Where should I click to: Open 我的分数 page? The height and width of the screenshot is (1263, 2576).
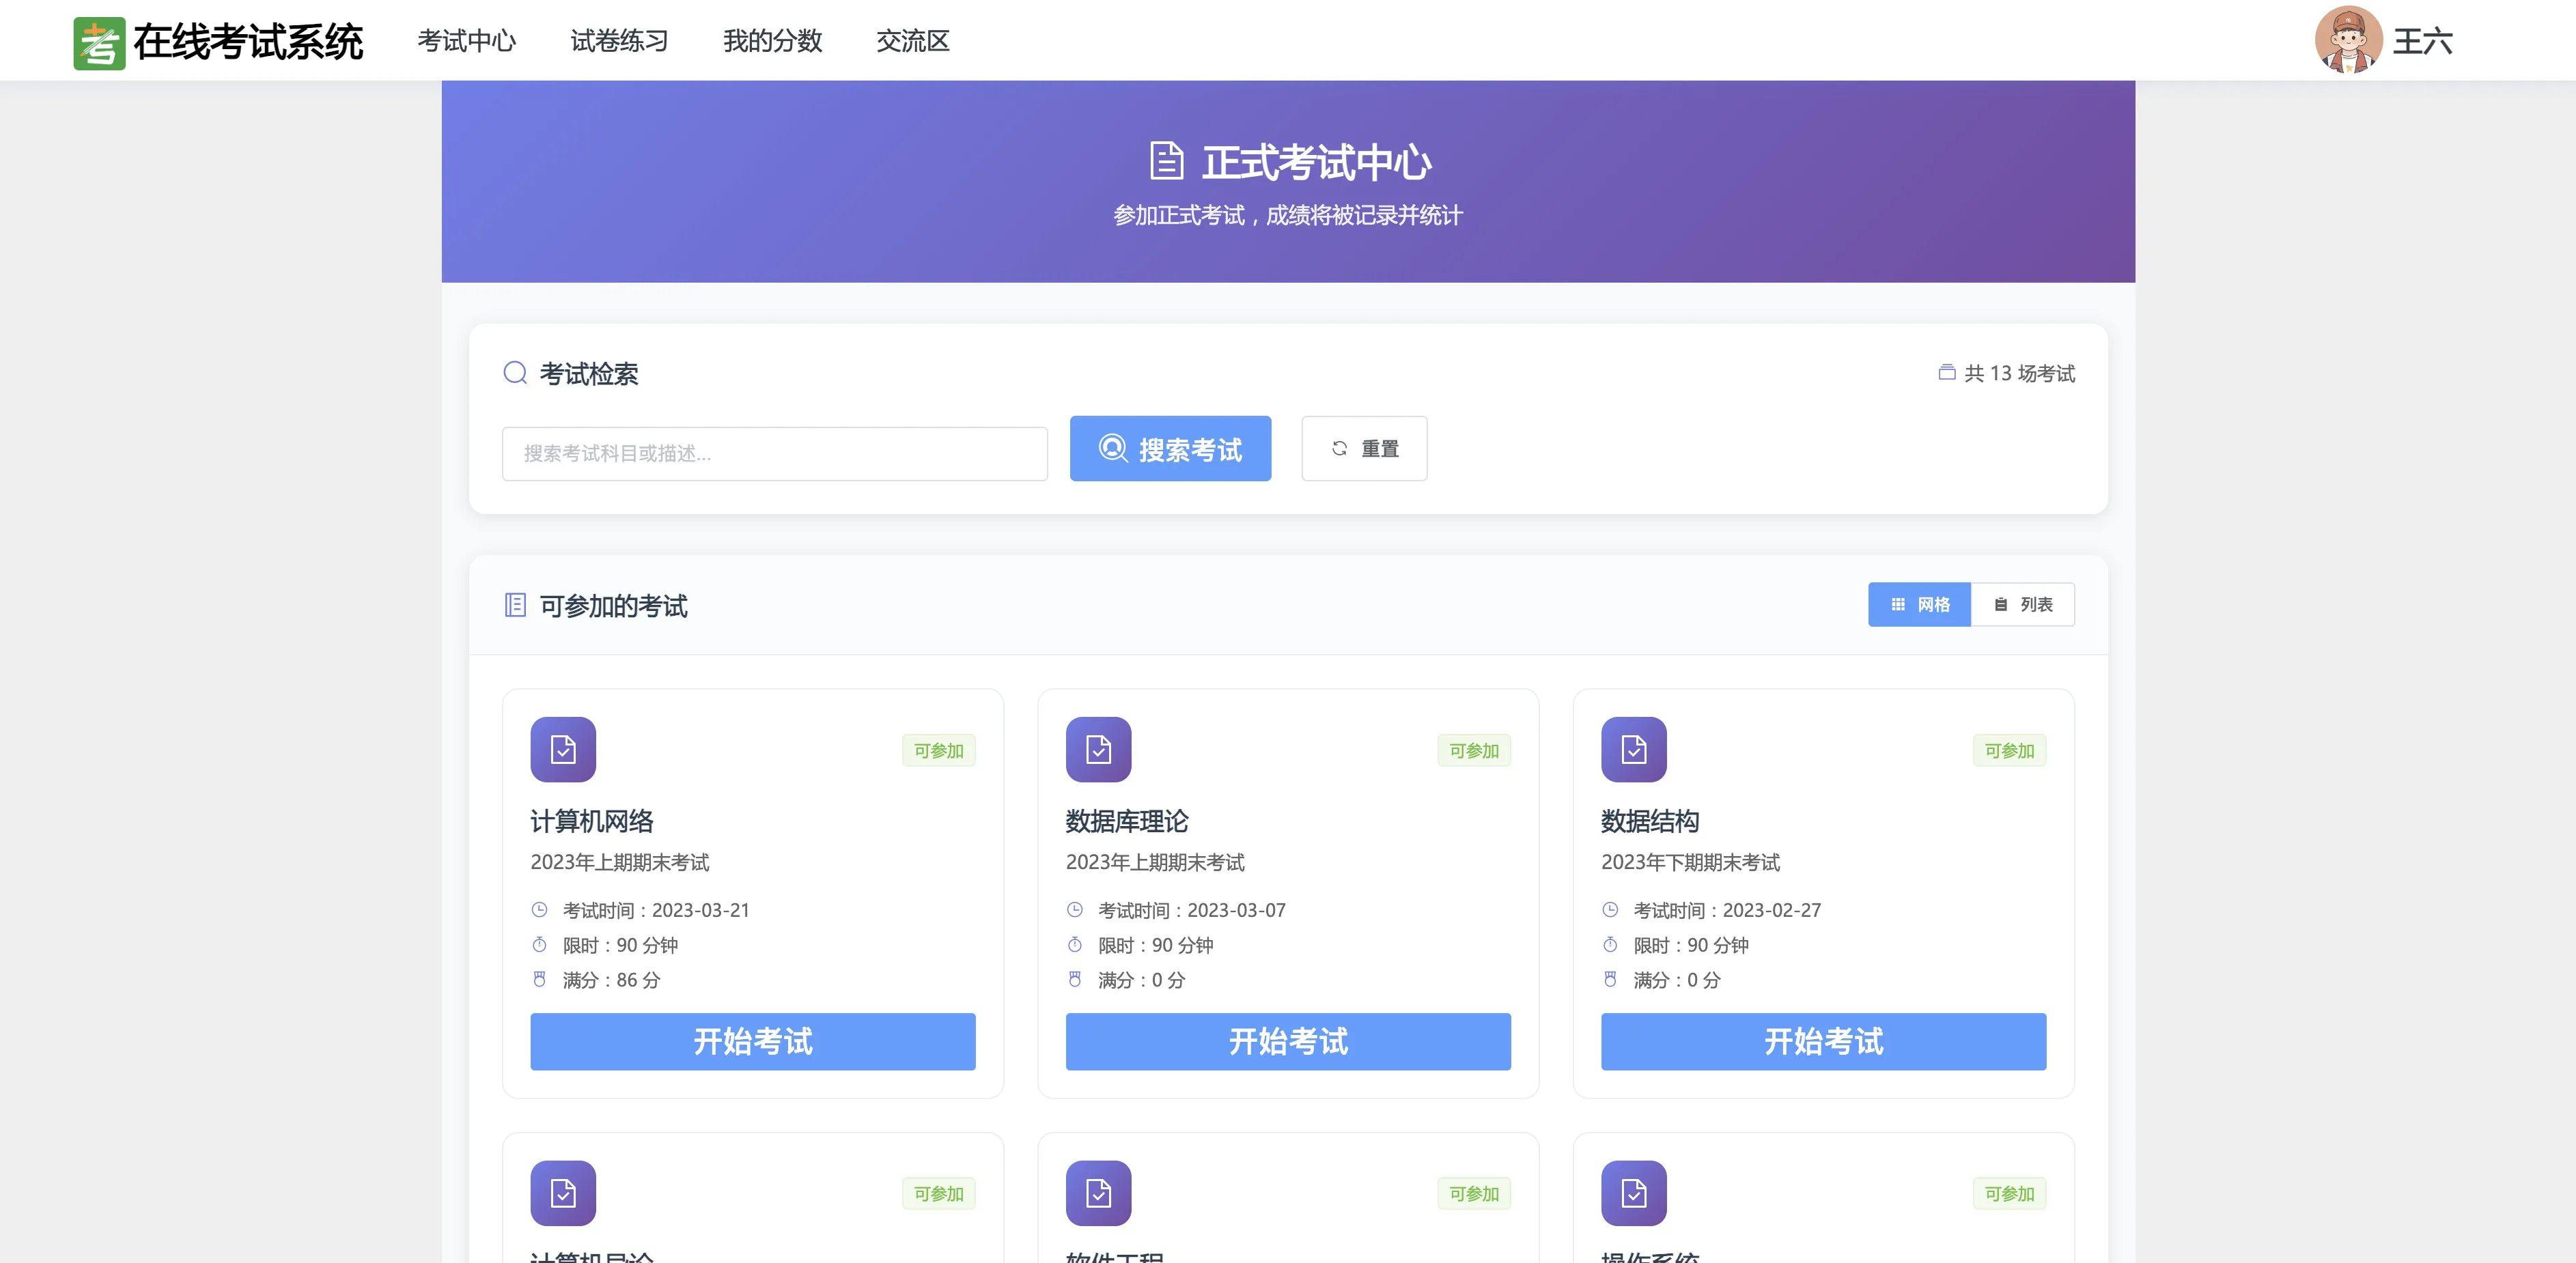772,41
